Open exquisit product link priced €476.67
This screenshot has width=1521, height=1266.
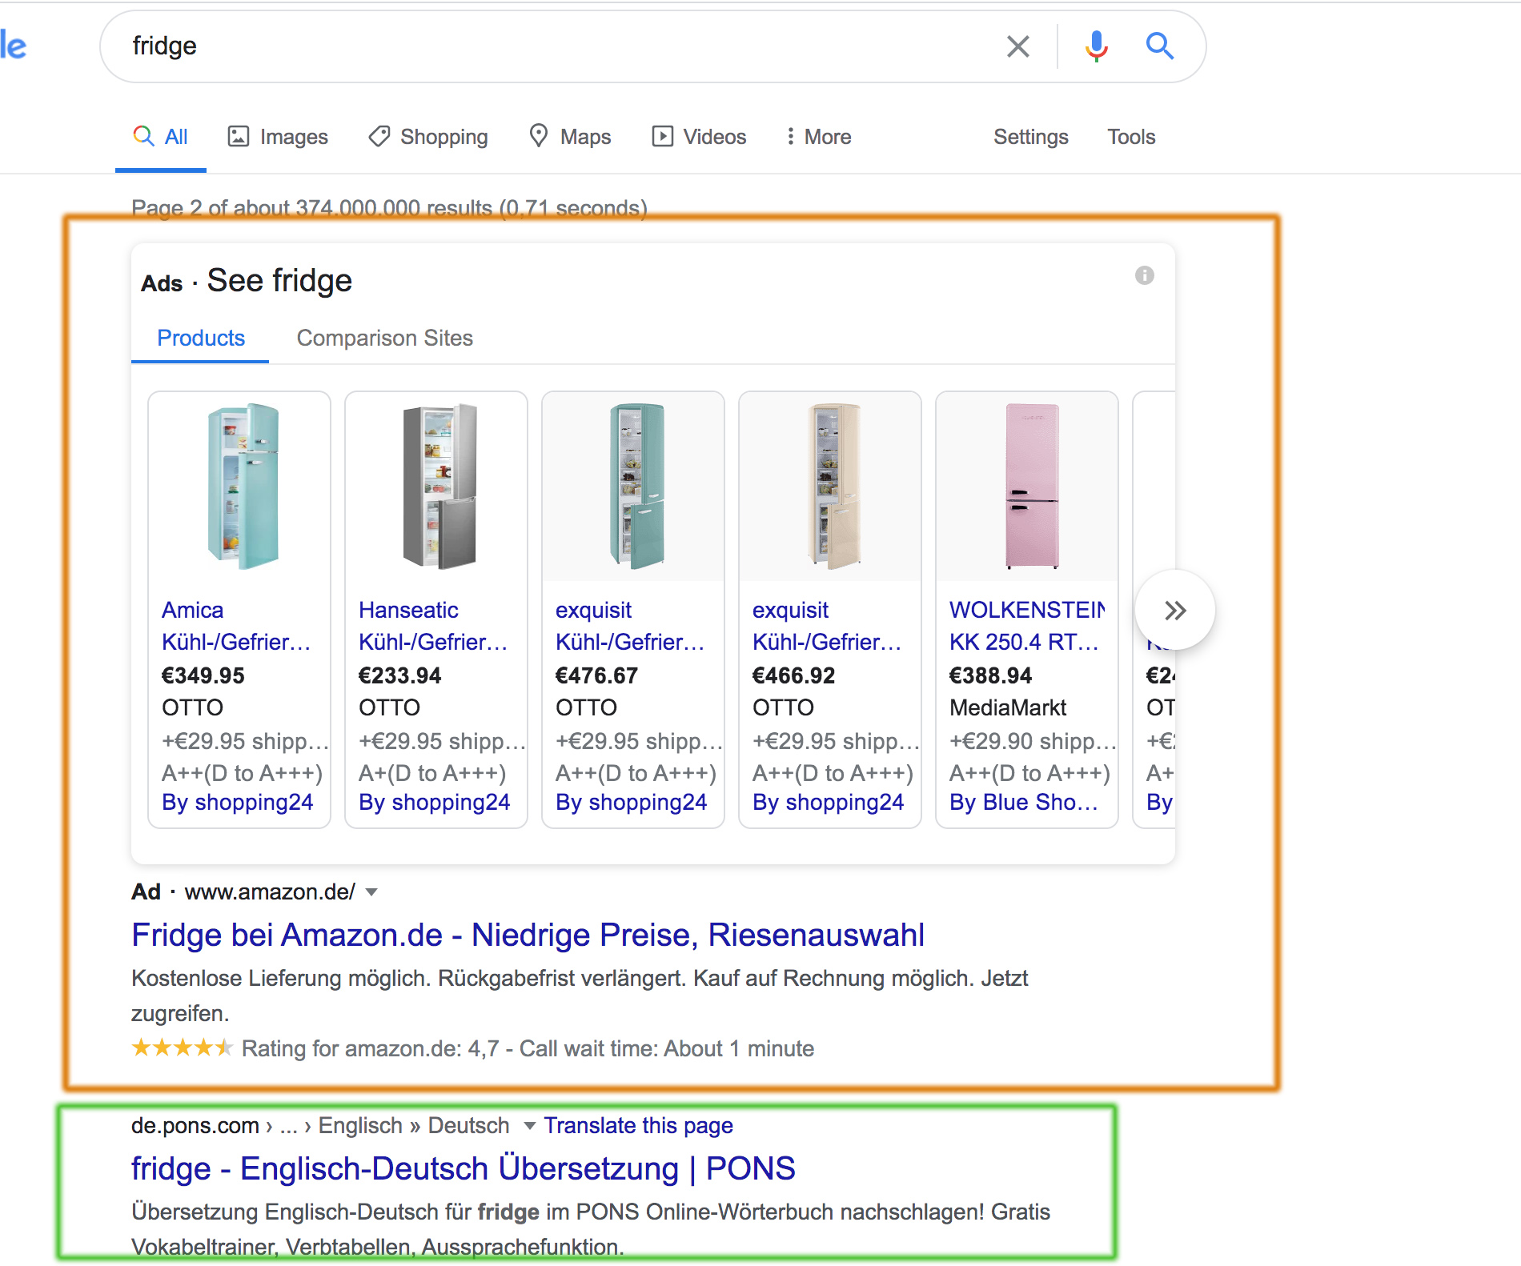click(630, 626)
